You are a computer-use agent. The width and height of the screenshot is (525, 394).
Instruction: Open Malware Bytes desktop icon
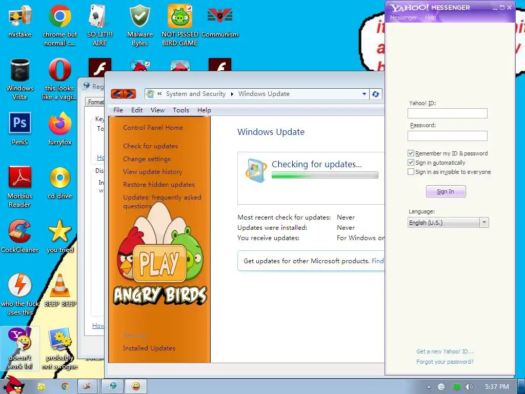[139, 25]
